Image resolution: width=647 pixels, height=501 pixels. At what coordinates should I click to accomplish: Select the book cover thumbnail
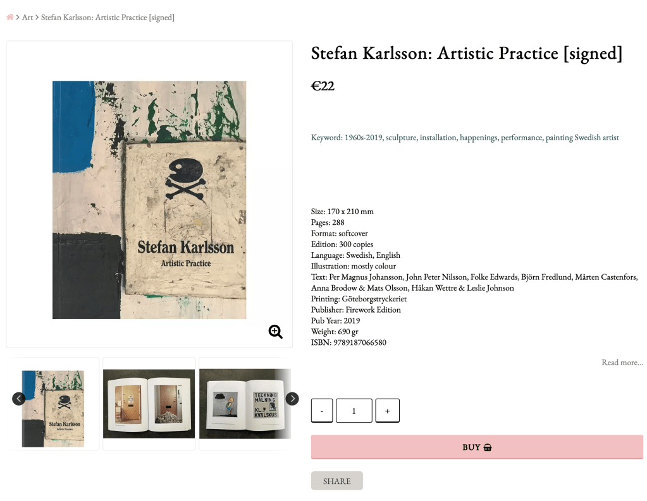(x=54, y=404)
